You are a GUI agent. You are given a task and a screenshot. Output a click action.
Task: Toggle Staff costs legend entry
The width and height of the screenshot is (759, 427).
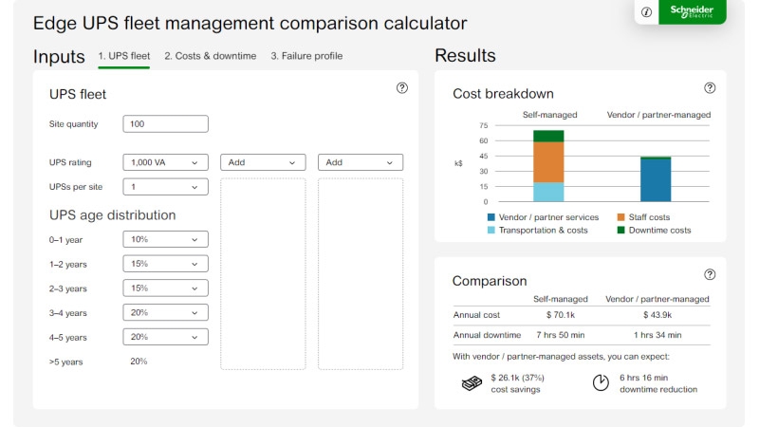650,217
